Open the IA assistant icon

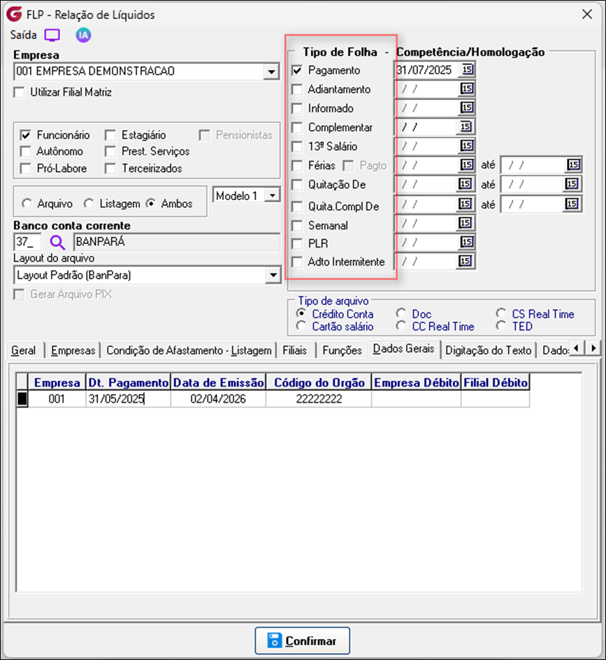click(x=83, y=35)
